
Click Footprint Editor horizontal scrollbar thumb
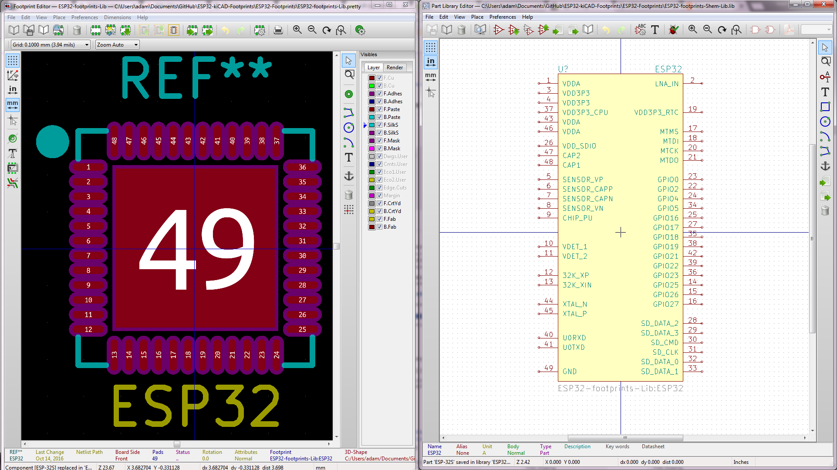tap(177, 444)
